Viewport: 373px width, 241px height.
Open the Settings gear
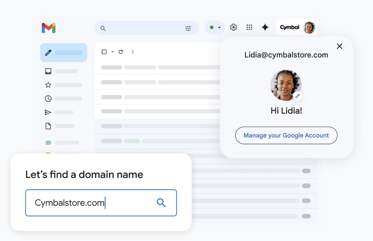pos(233,27)
